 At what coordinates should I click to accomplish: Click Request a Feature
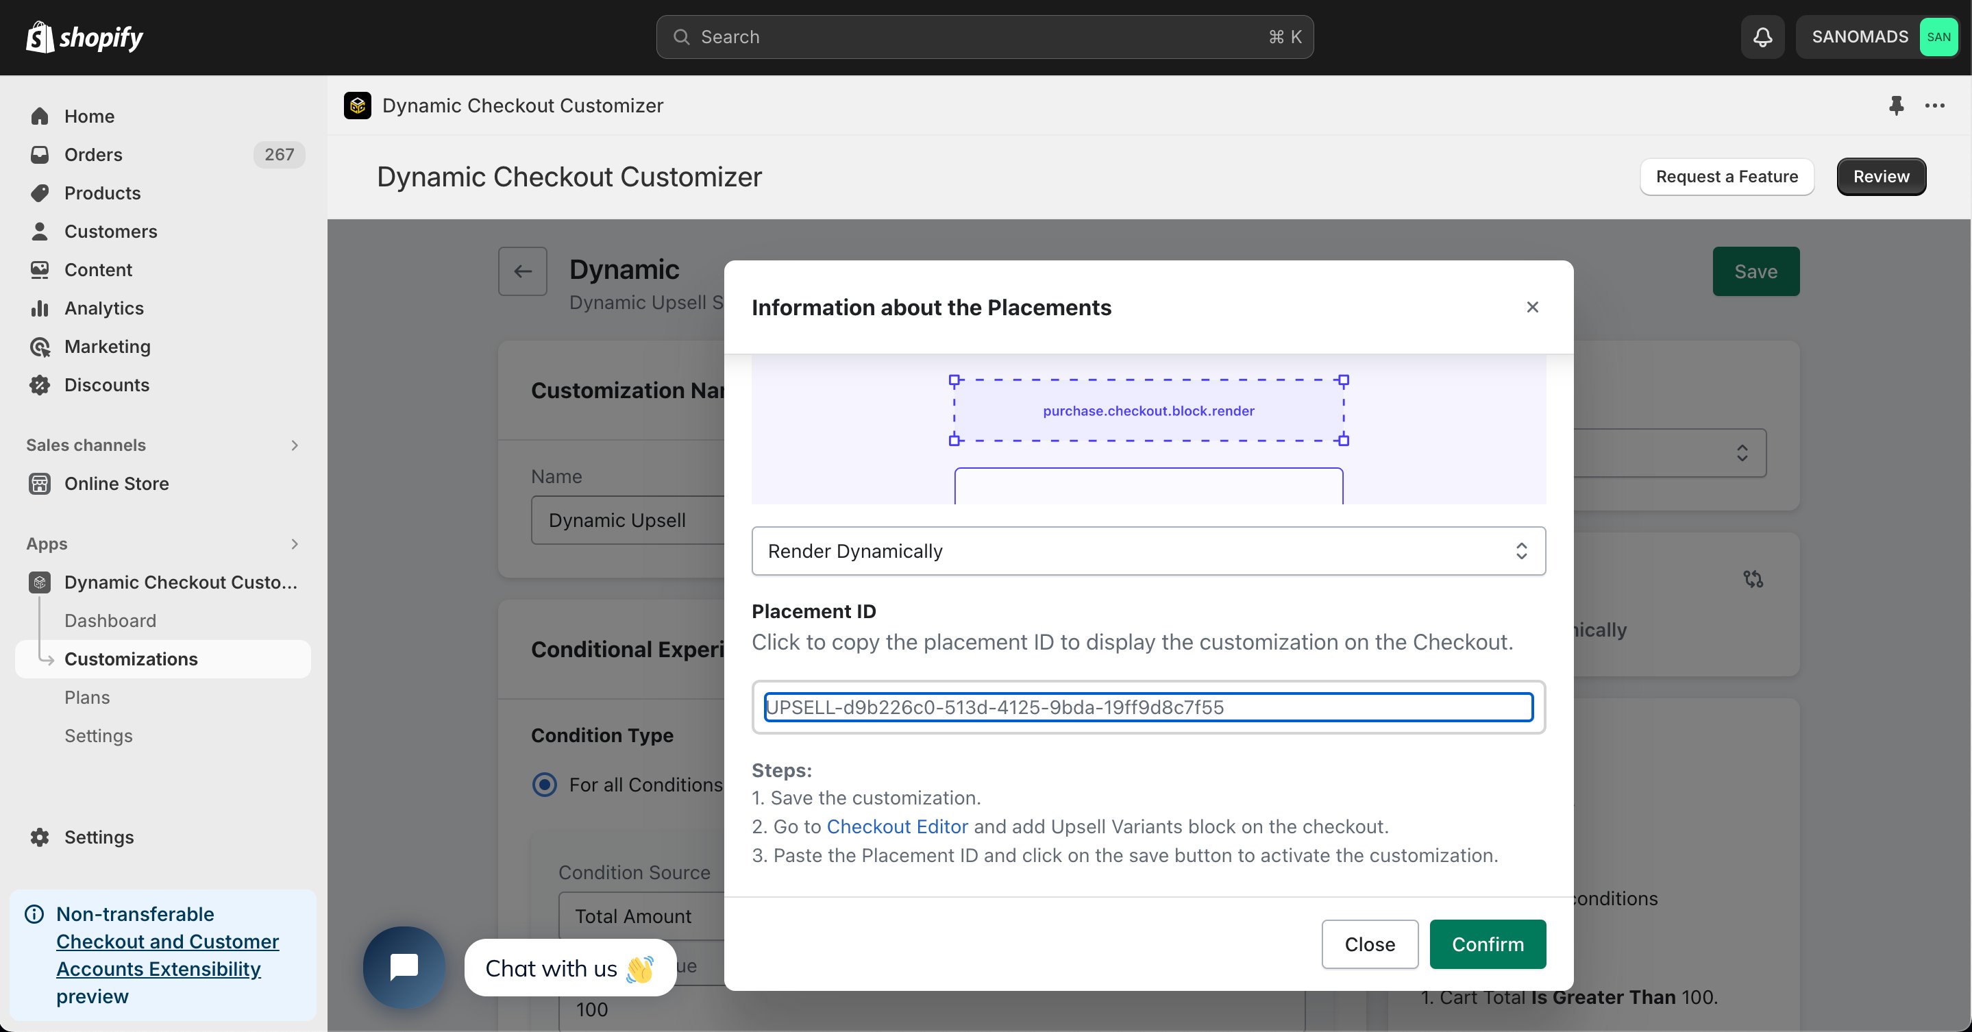point(1726,176)
